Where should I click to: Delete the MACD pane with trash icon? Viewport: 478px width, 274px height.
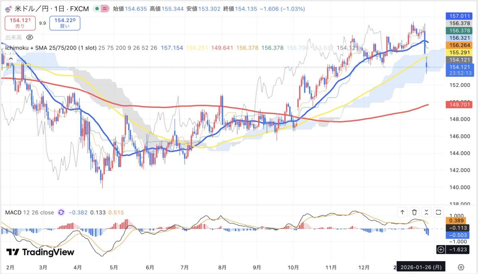click(x=415, y=212)
